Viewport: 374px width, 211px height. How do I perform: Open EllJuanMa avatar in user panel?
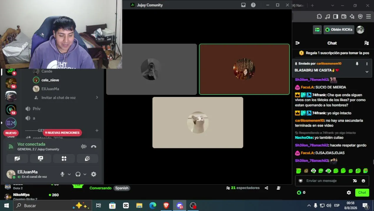pos(11,174)
